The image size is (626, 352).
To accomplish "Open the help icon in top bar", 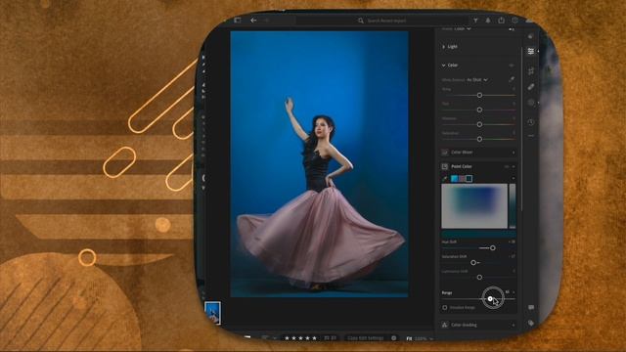I will (x=515, y=21).
